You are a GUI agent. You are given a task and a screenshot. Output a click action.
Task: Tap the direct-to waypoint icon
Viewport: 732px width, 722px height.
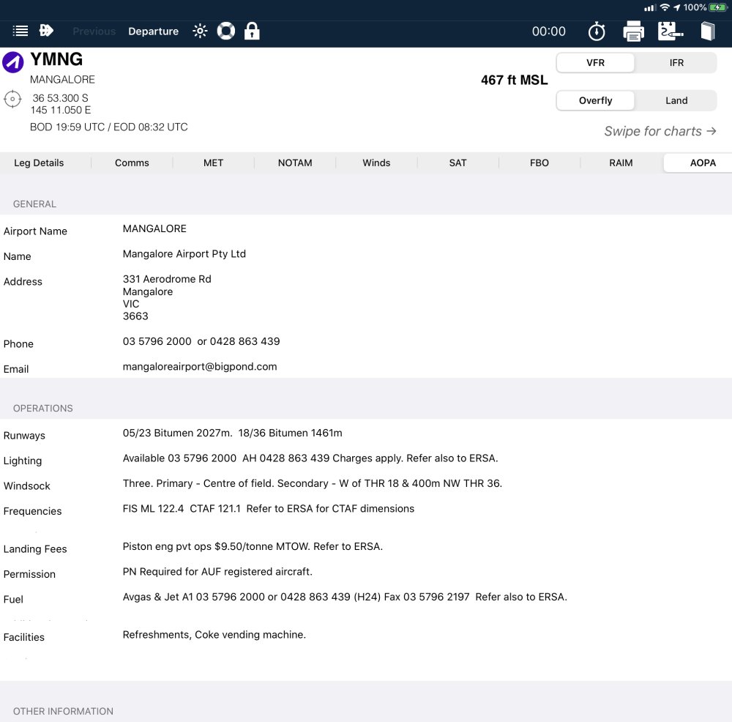(x=46, y=31)
